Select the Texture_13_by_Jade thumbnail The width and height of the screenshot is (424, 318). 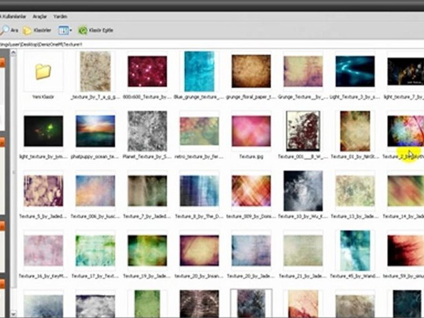coord(355,191)
